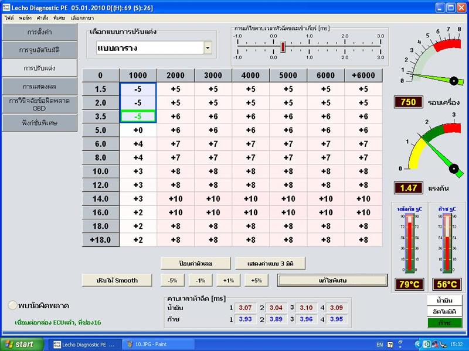Screen dimensions: 469x351
Task: Click the red injector time correction slider handle
Action: [x=283, y=47]
